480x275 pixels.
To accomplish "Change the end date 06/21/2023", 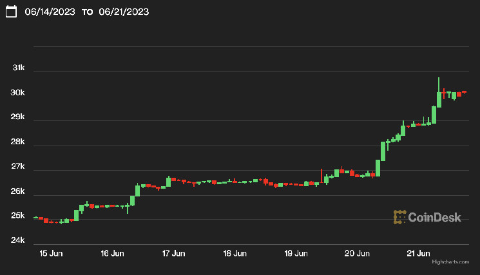I will [124, 12].
